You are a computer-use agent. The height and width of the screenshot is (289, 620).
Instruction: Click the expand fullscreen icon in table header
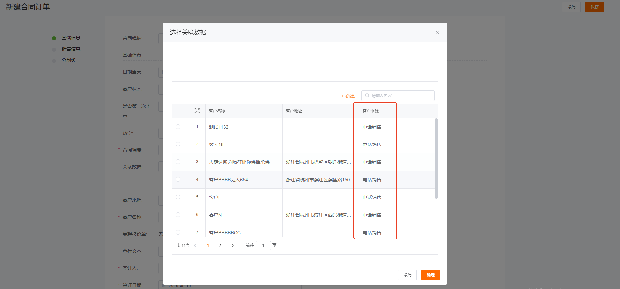click(x=197, y=111)
